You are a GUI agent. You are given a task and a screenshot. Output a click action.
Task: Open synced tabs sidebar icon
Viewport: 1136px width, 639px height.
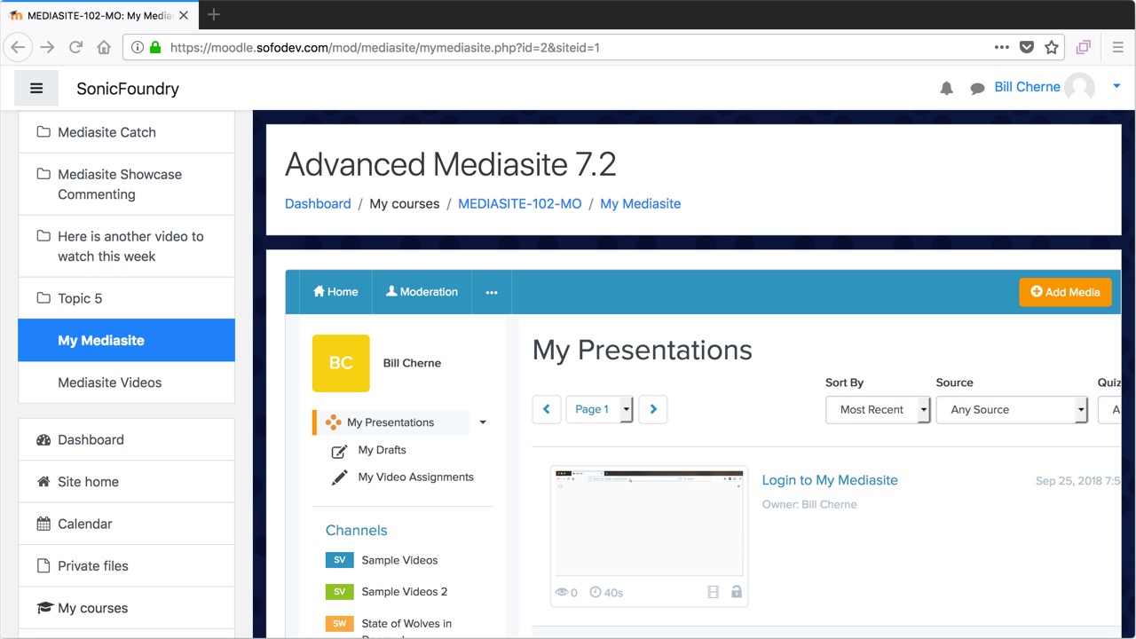coord(1084,47)
